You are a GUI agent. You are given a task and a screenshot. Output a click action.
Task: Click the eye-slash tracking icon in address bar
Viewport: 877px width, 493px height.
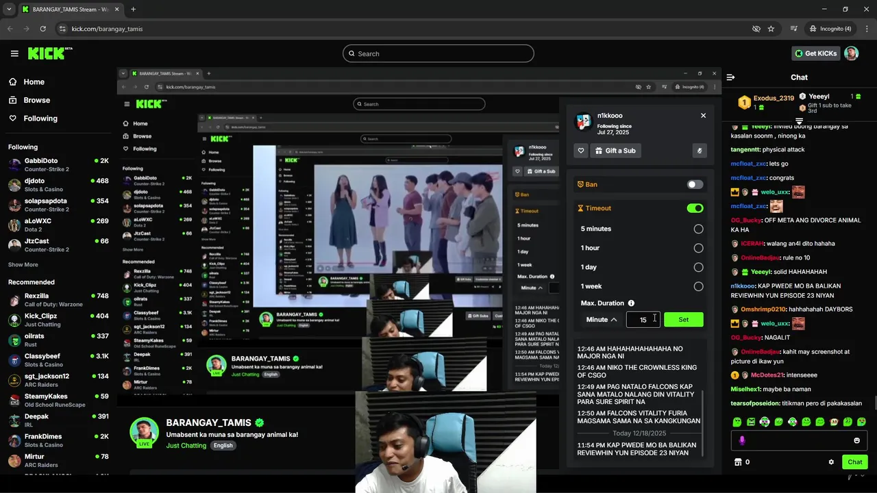[756, 29]
